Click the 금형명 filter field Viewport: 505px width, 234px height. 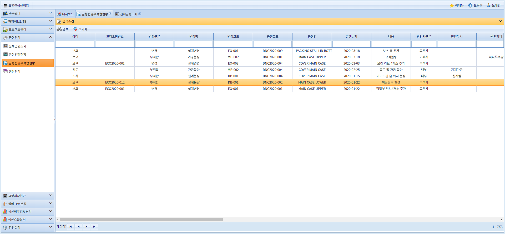point(312,44)
